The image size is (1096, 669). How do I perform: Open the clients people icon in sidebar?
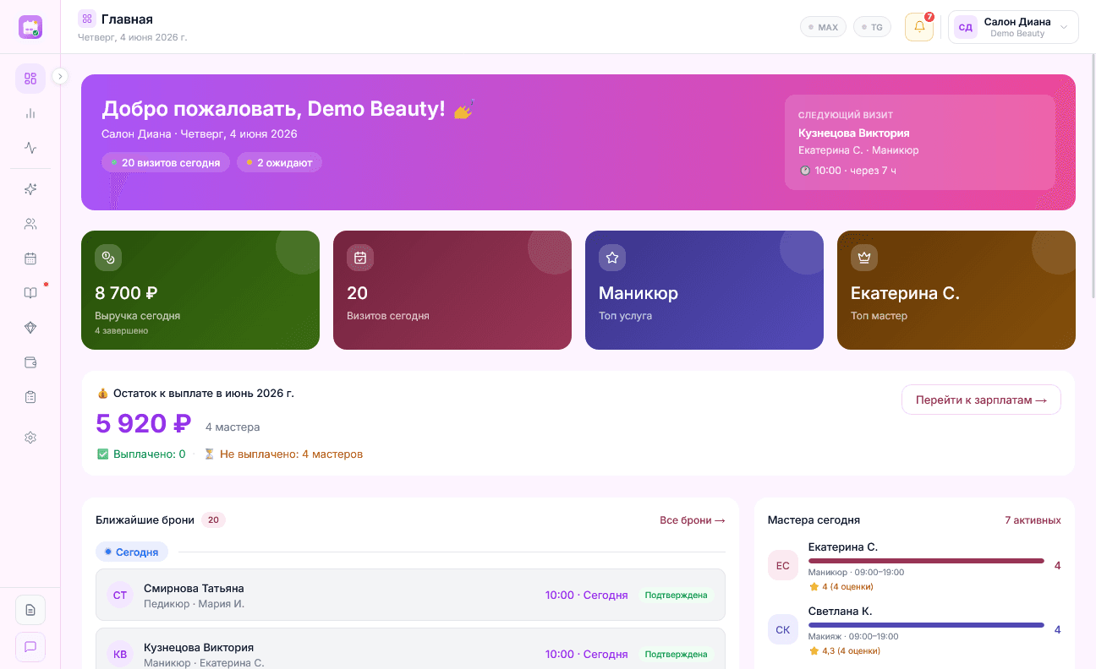(x=30, y=224)
